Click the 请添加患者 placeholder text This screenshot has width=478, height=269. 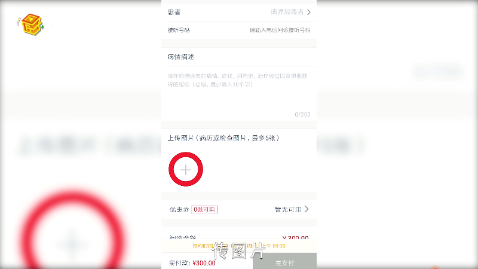click(x=287, y=12)
